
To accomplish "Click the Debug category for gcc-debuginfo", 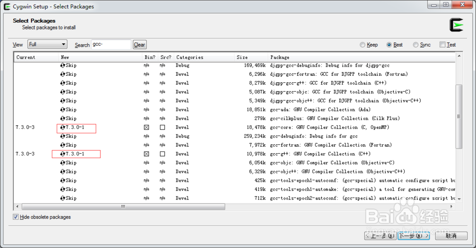I will [182, 136].
